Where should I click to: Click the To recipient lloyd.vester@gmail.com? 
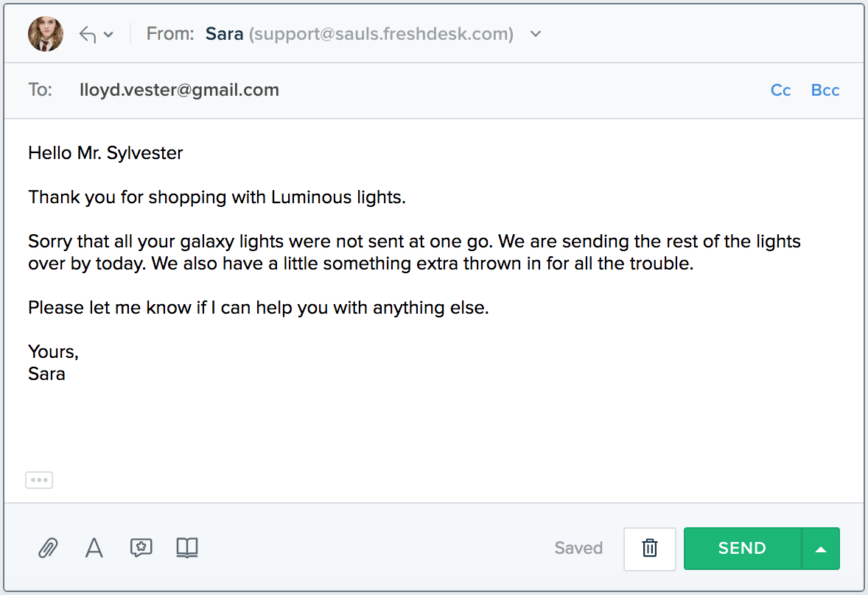[179, 90]
